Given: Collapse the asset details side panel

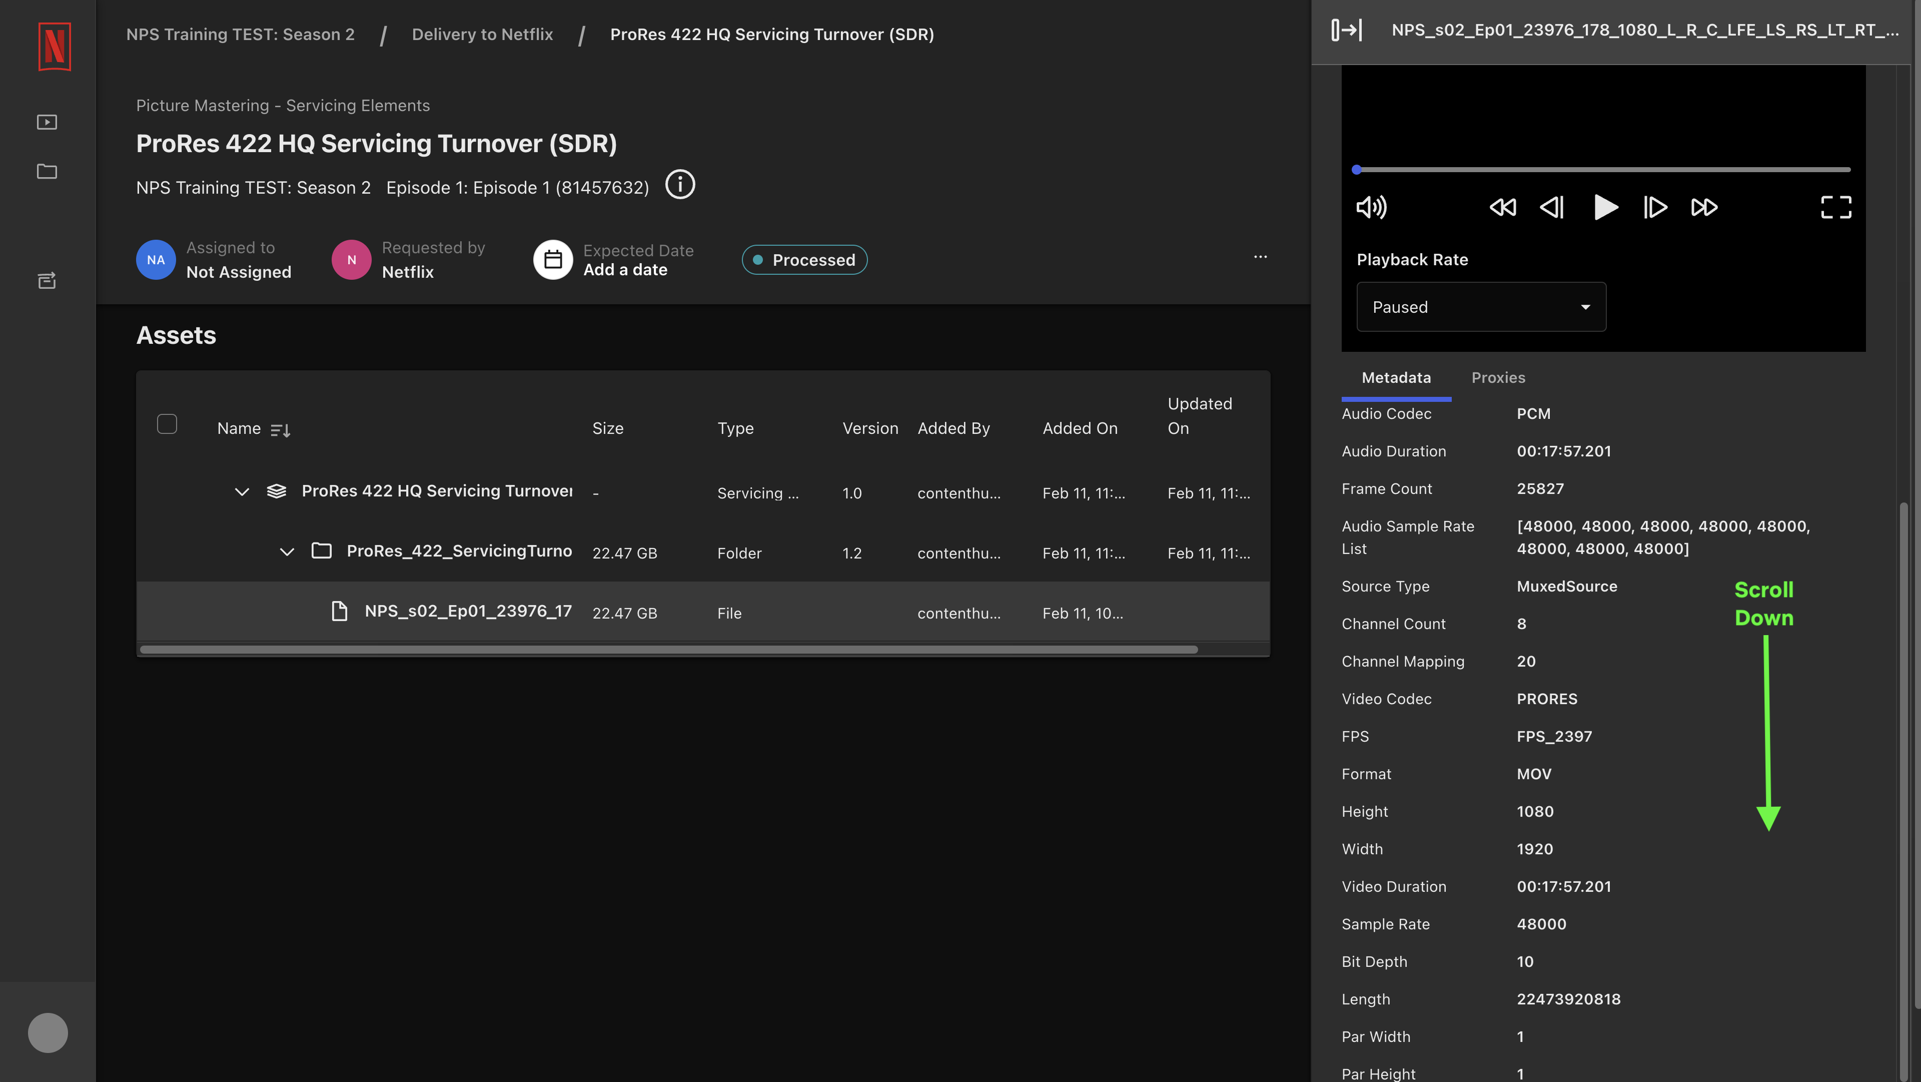Looking at the screenshot, I should [1347, 30].
